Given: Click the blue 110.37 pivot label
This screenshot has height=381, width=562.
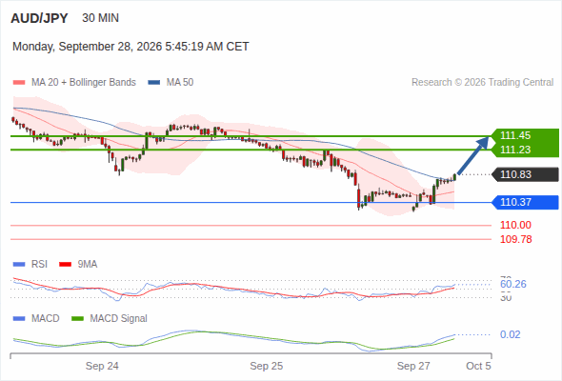Looking at the screenshot, I should (525, 202).
